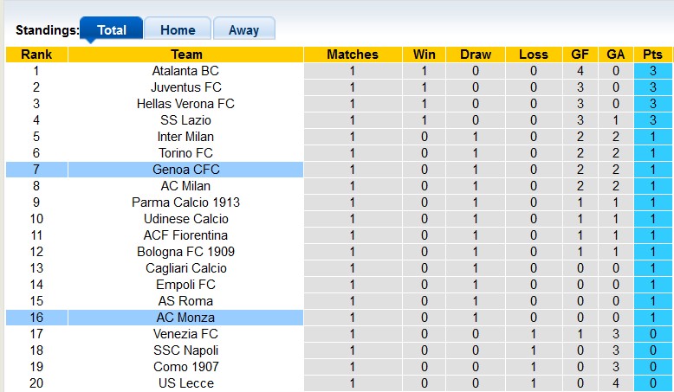
Task: Open SSC Napoli team link
Action: (185, 350)
